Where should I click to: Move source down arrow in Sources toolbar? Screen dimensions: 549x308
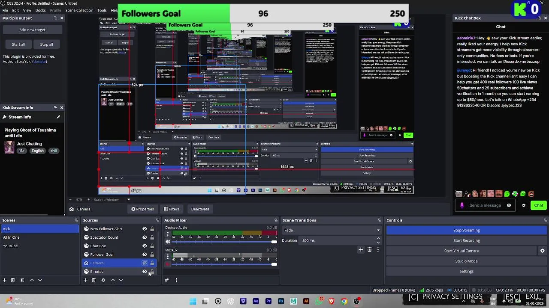pos(121,280)
